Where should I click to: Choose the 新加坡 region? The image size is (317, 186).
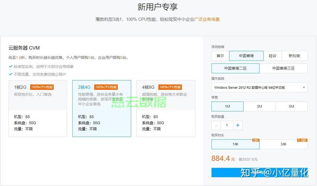pos(294,56)
